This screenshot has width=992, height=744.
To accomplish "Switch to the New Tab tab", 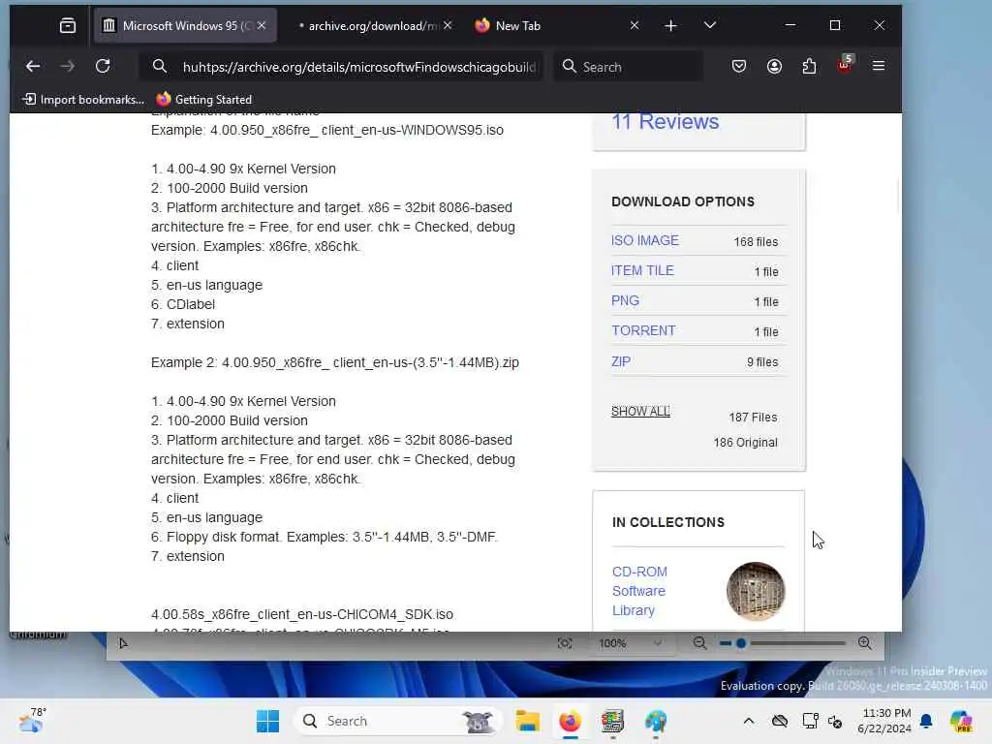I will (559, 25).
